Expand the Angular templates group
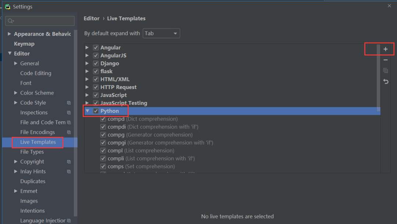 point(87,47)
